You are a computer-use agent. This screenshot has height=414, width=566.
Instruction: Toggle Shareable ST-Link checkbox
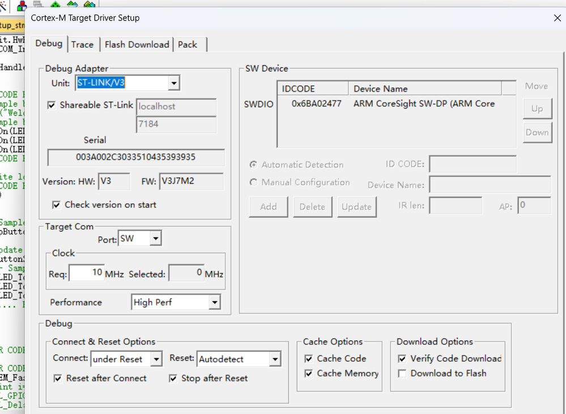coord(52,105)
